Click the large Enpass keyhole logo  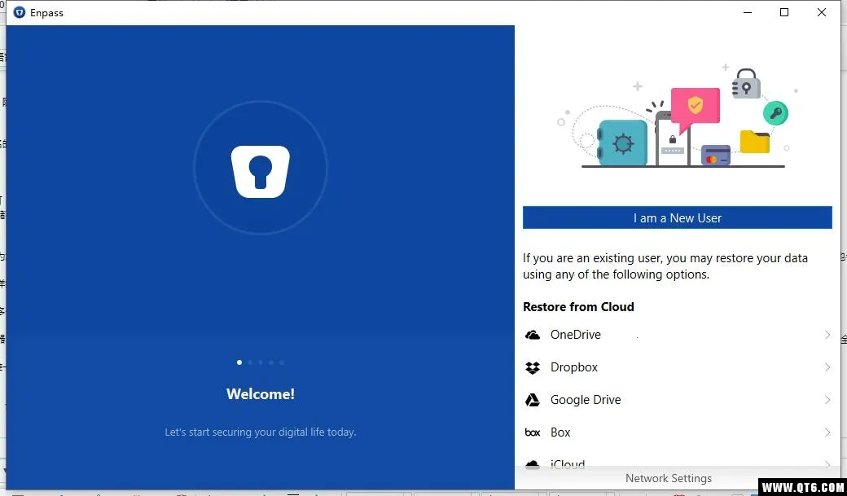point(261,171)
